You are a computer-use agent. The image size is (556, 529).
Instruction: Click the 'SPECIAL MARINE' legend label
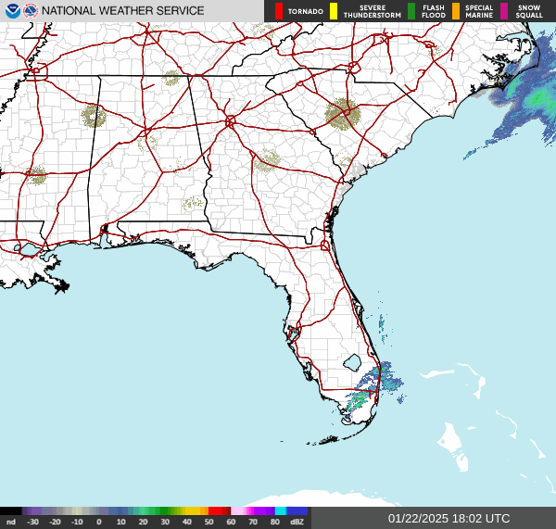pyautogui.click(x=479, y=11)
